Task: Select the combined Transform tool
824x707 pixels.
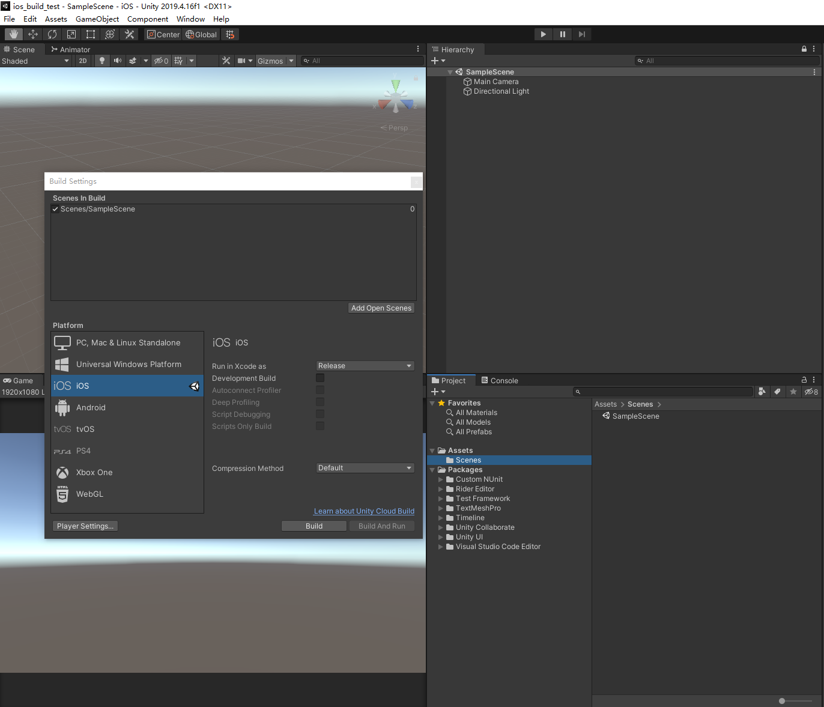Action: [110, 34]
